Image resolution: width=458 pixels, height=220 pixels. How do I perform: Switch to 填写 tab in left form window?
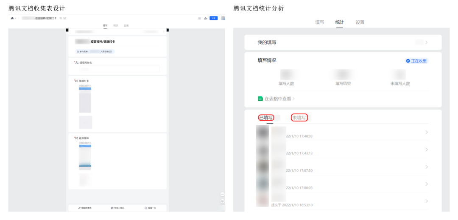point(105,26)
